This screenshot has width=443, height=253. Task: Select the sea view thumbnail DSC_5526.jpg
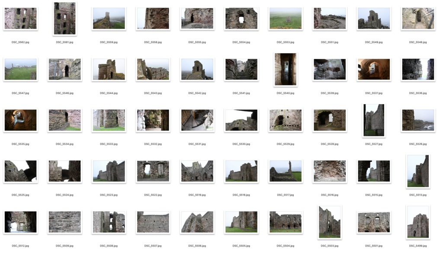click(x=418, y=120)
